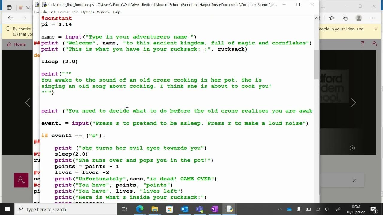The width and height of the screenshot is (383, 215).
Task: Click the Edge browser back arrow
Action: point(10,18)
